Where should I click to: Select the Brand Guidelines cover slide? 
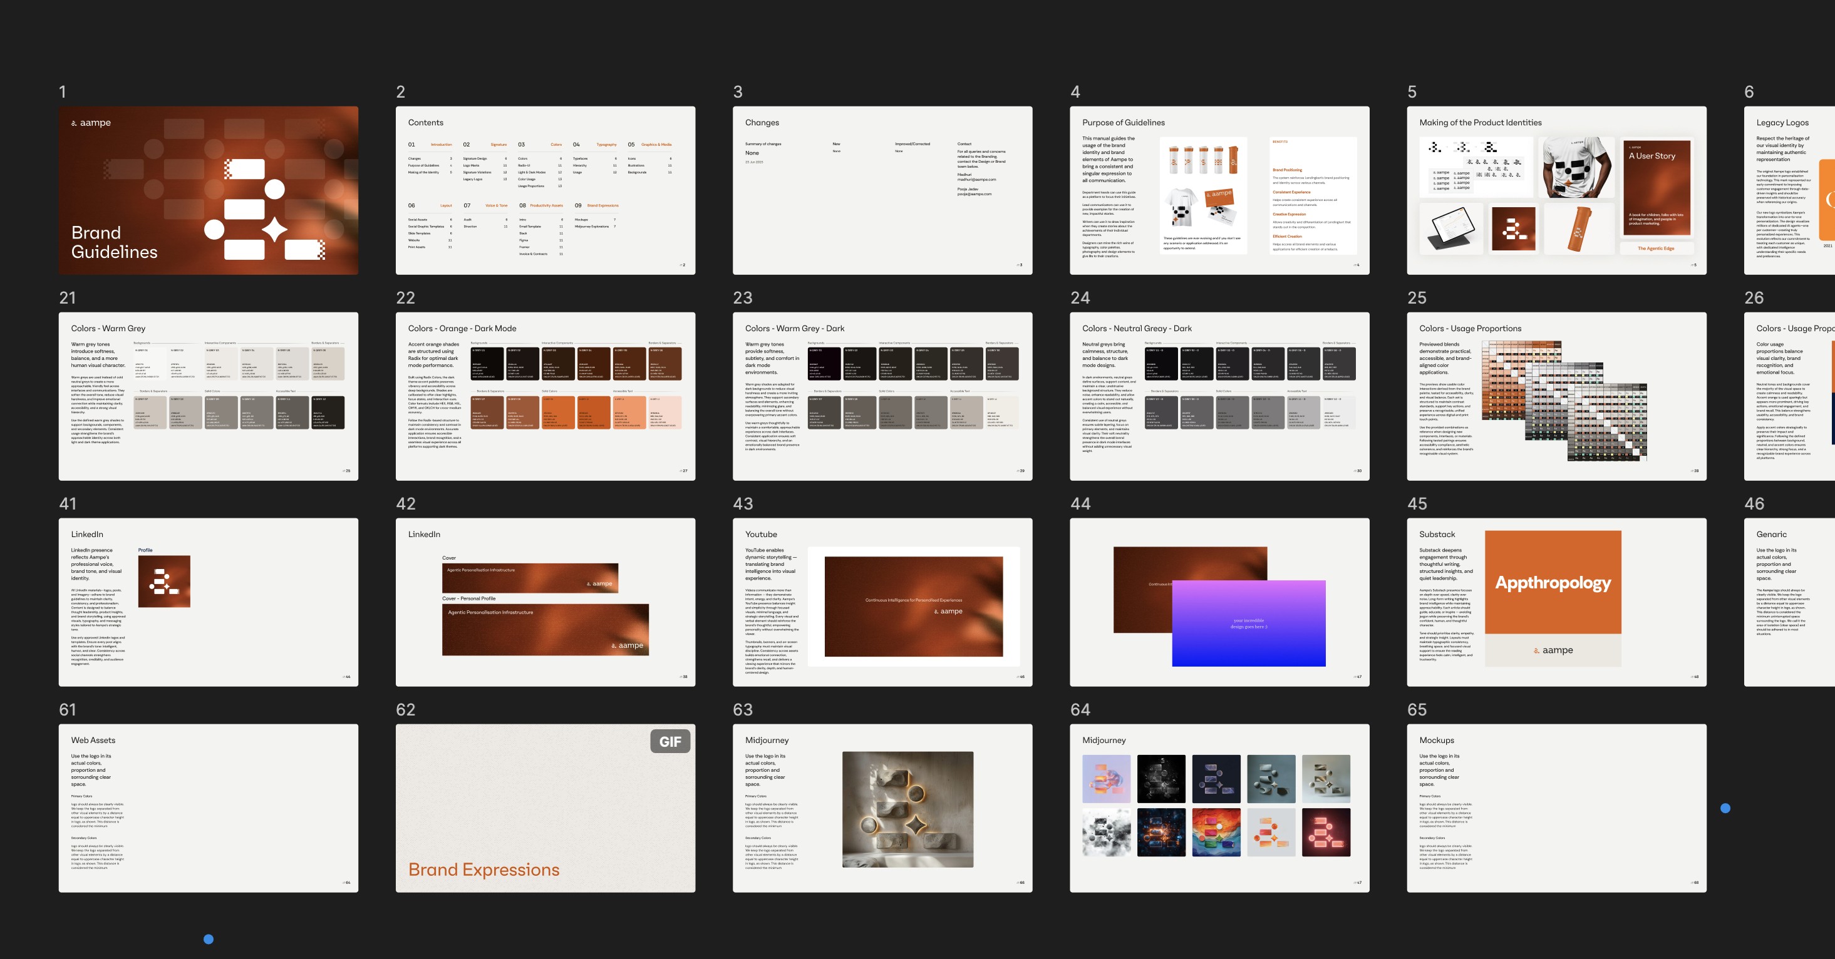coord(208,190)
